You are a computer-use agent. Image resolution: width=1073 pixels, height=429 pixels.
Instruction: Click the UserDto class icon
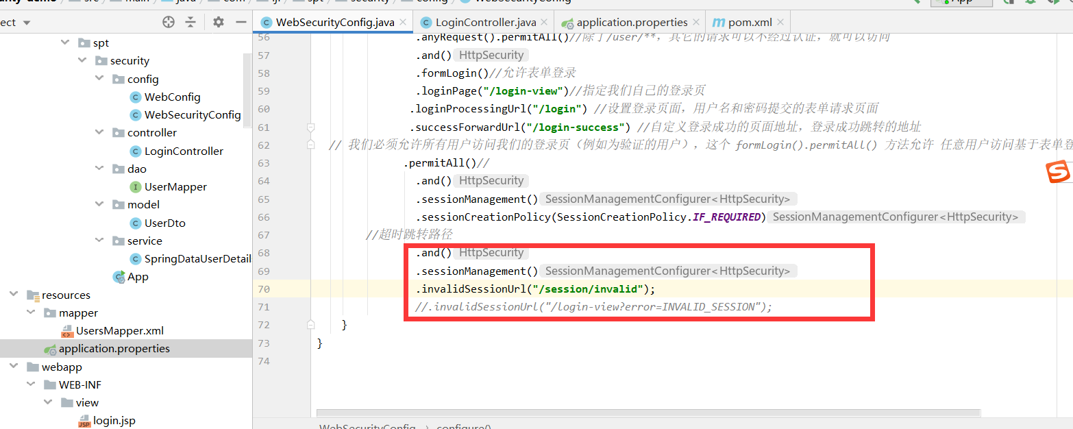pyautogui.click(x=135, y=222)
